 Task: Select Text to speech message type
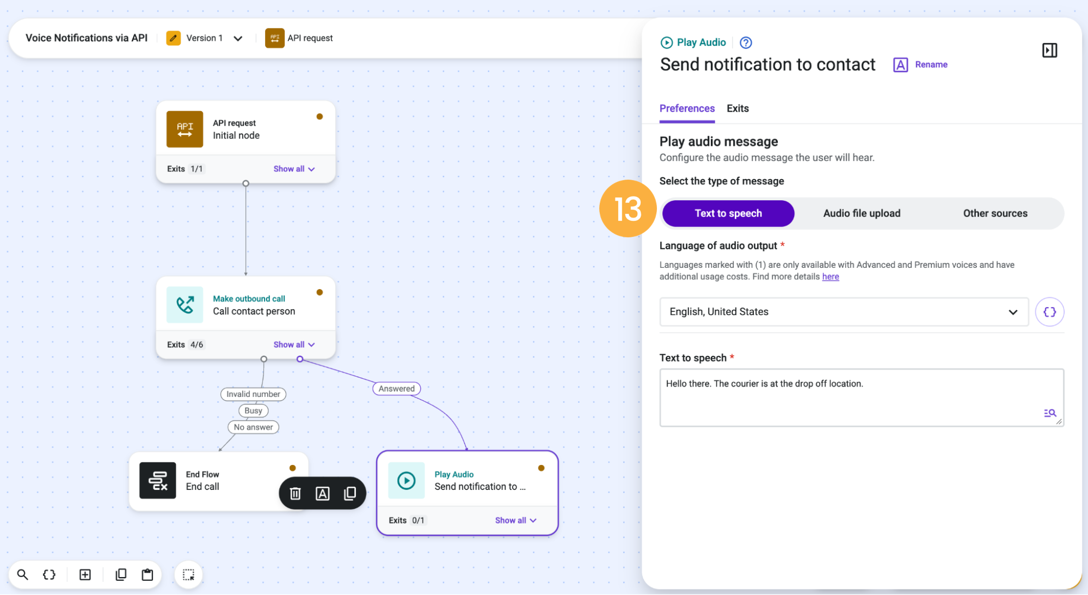728,213
